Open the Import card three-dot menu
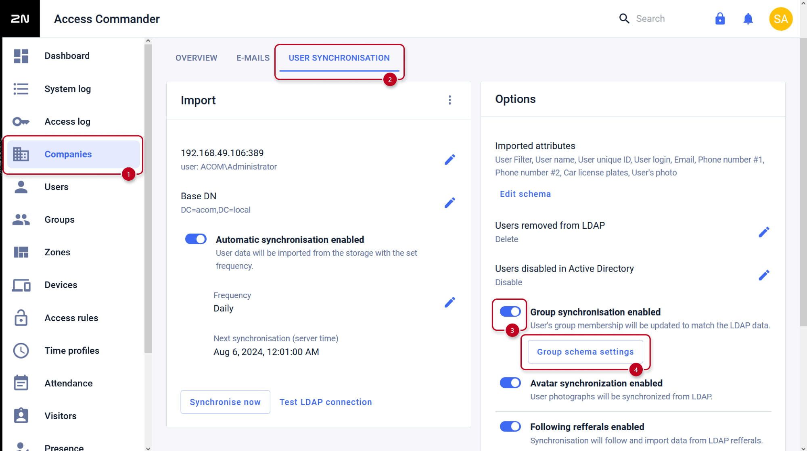The image size is (807, 451). pyautogui.click(x=450, y=100)
